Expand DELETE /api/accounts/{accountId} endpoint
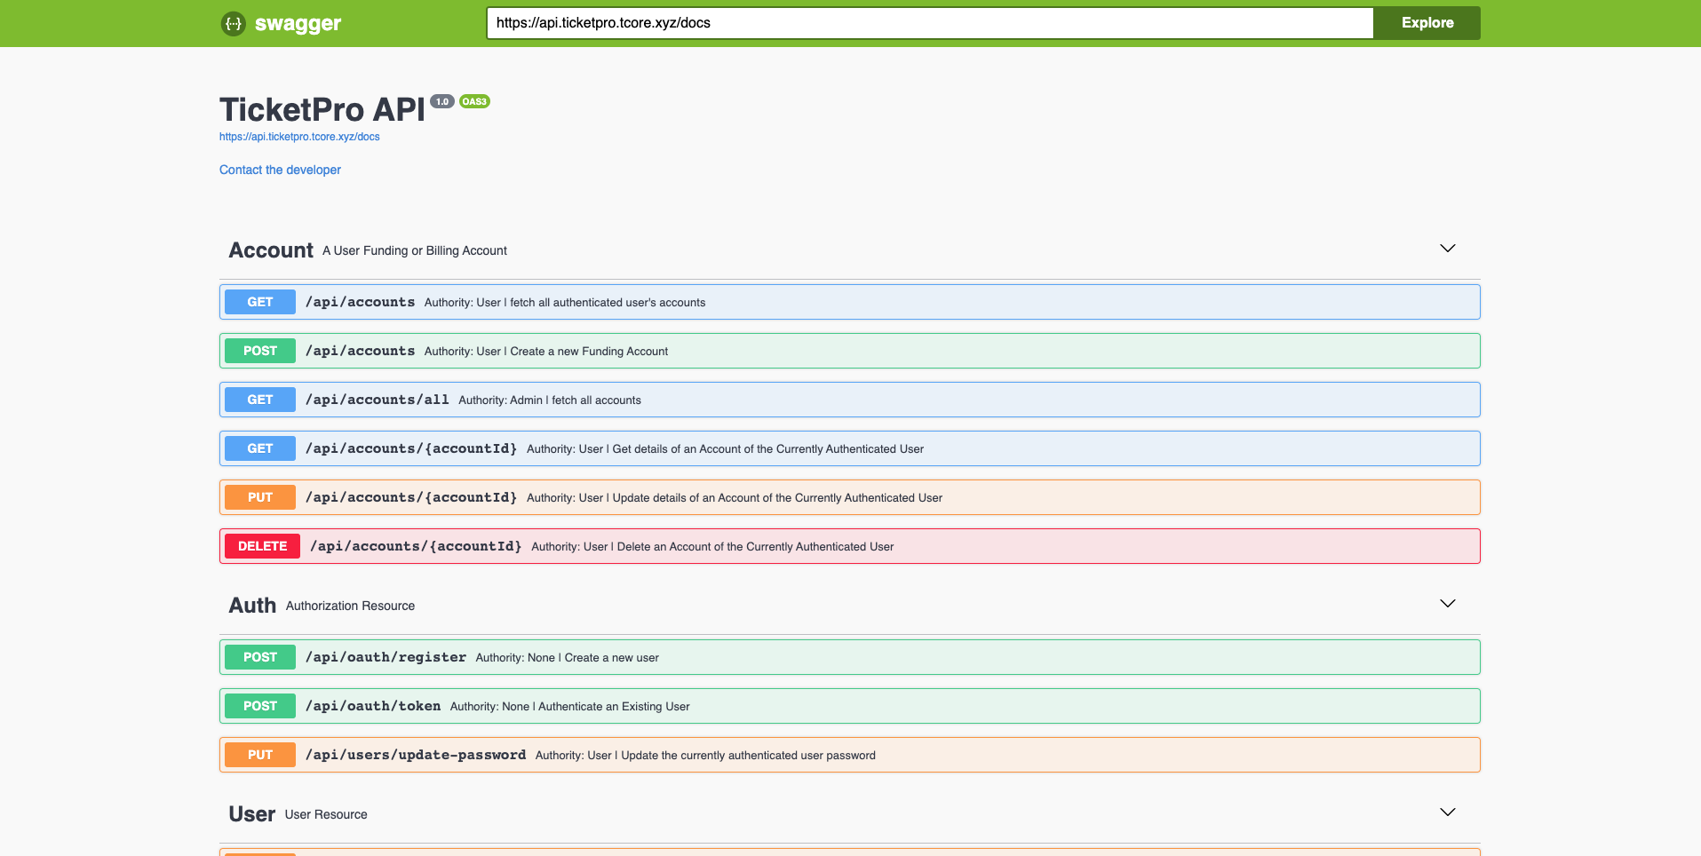Viewport: 1701px width, 856px height. (850, 546)
